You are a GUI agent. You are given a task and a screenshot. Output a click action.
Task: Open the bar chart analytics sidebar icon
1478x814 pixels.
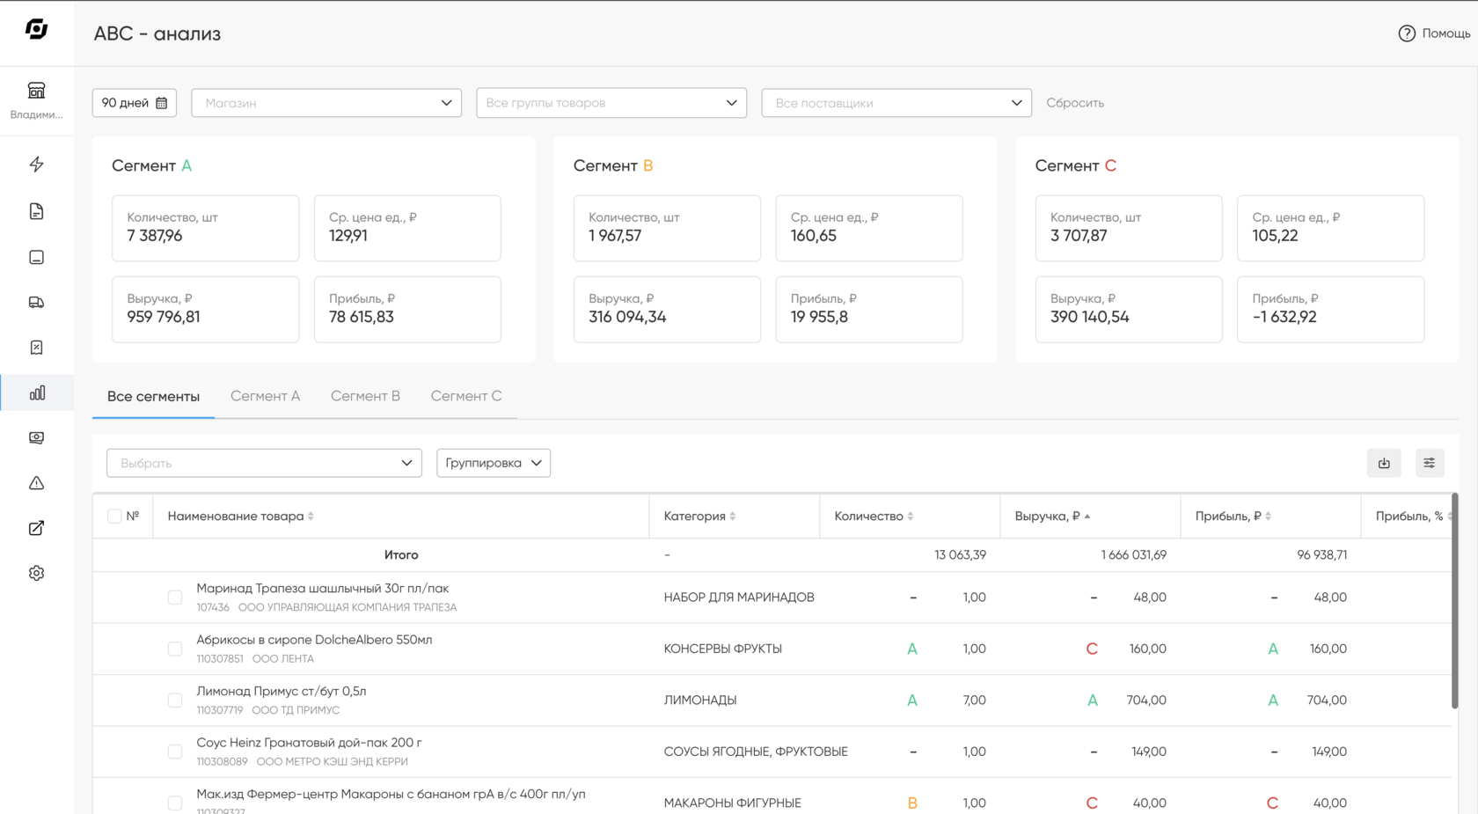tap(37, 393)
